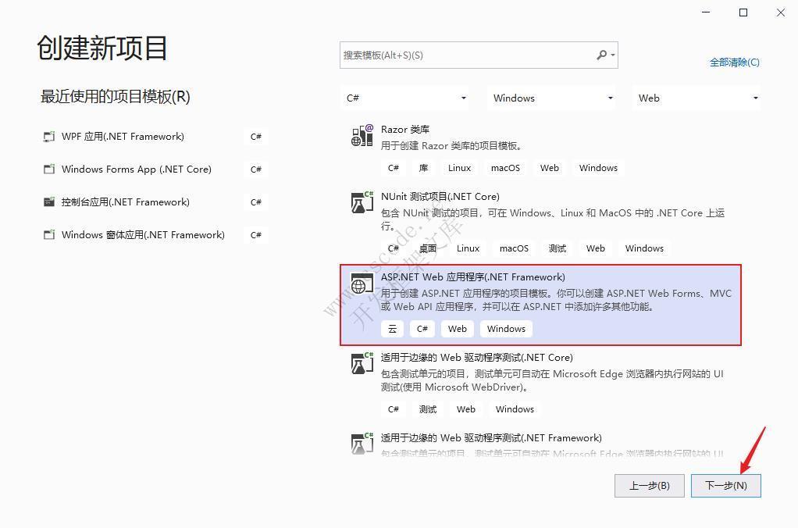
Task: Click the Linux tag under Razor 类库
Action: 459,167
